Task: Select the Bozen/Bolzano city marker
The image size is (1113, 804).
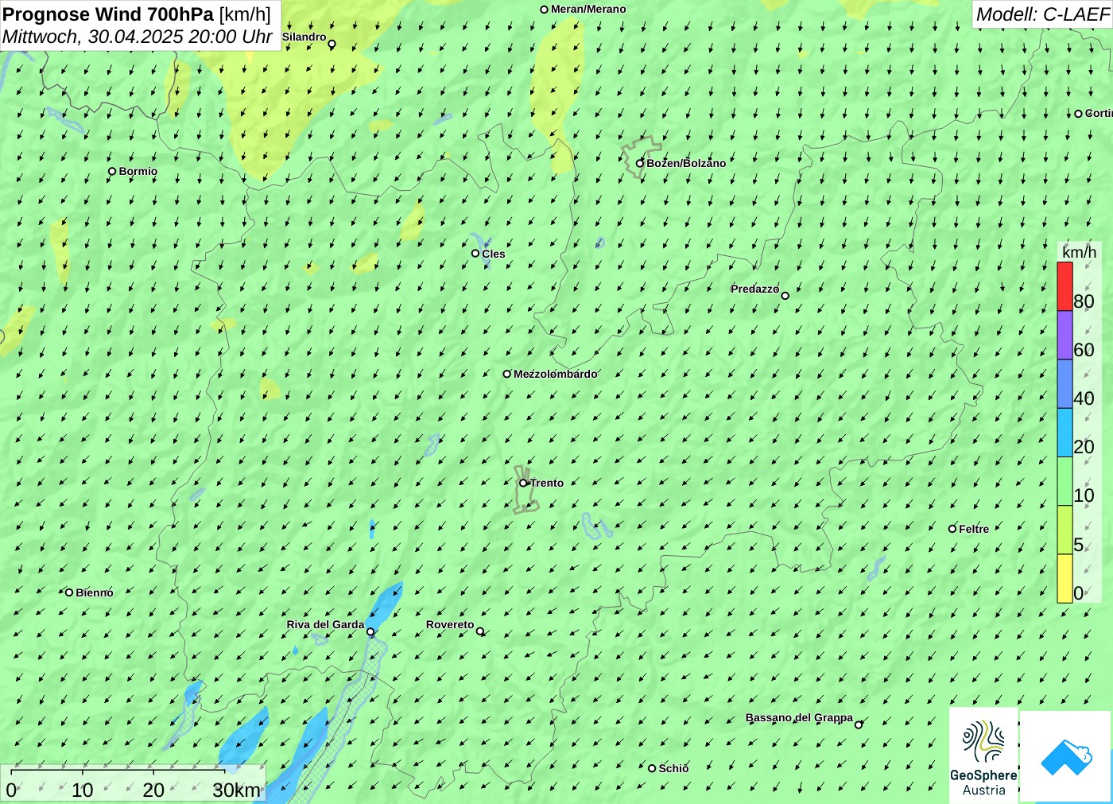Action: point(640,163)
